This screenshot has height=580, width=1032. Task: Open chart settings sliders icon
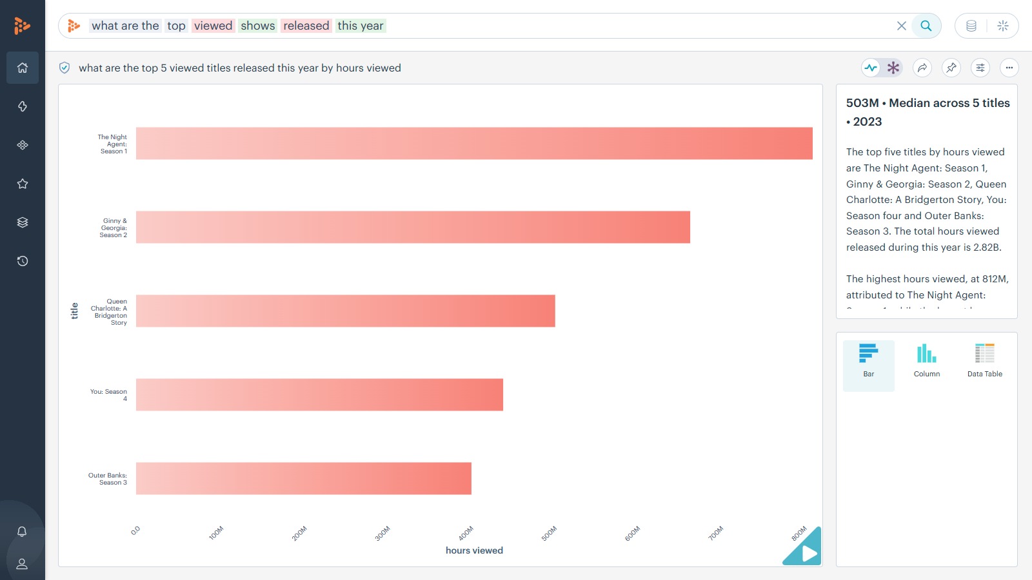point(980,68)
